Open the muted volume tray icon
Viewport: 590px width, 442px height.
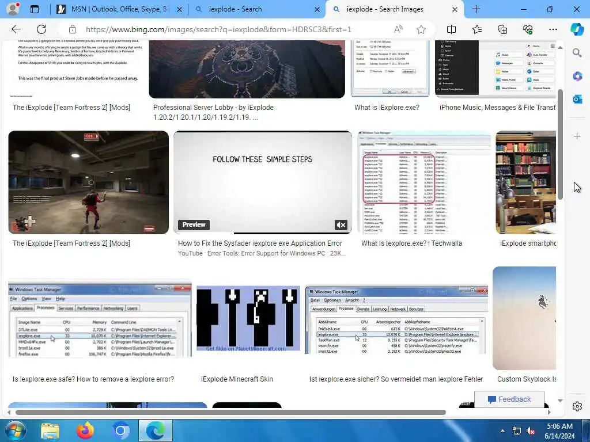tap(531, 431)
